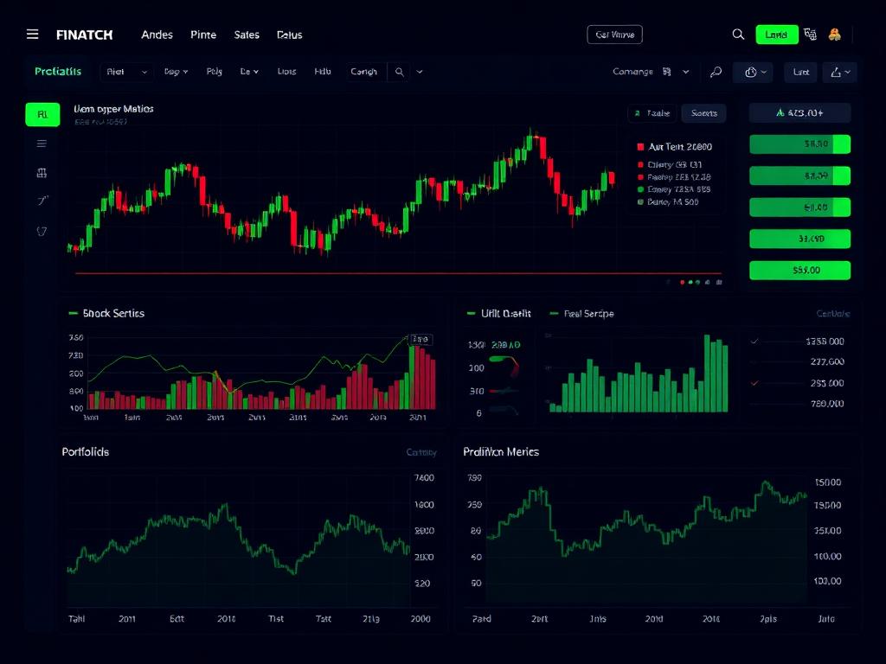The width and height of the screenshot is (886, 664).
Task: Click the green Lovid button
Action: (777, 35)
